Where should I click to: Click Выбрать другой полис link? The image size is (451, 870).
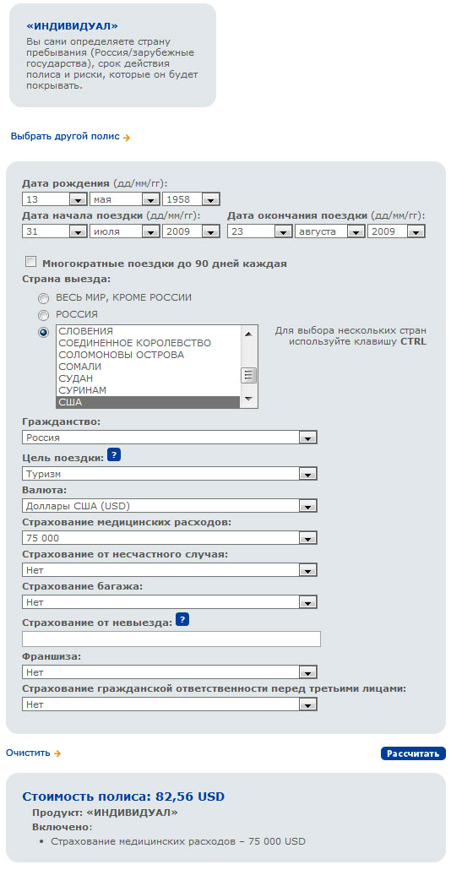coord(65,136)
